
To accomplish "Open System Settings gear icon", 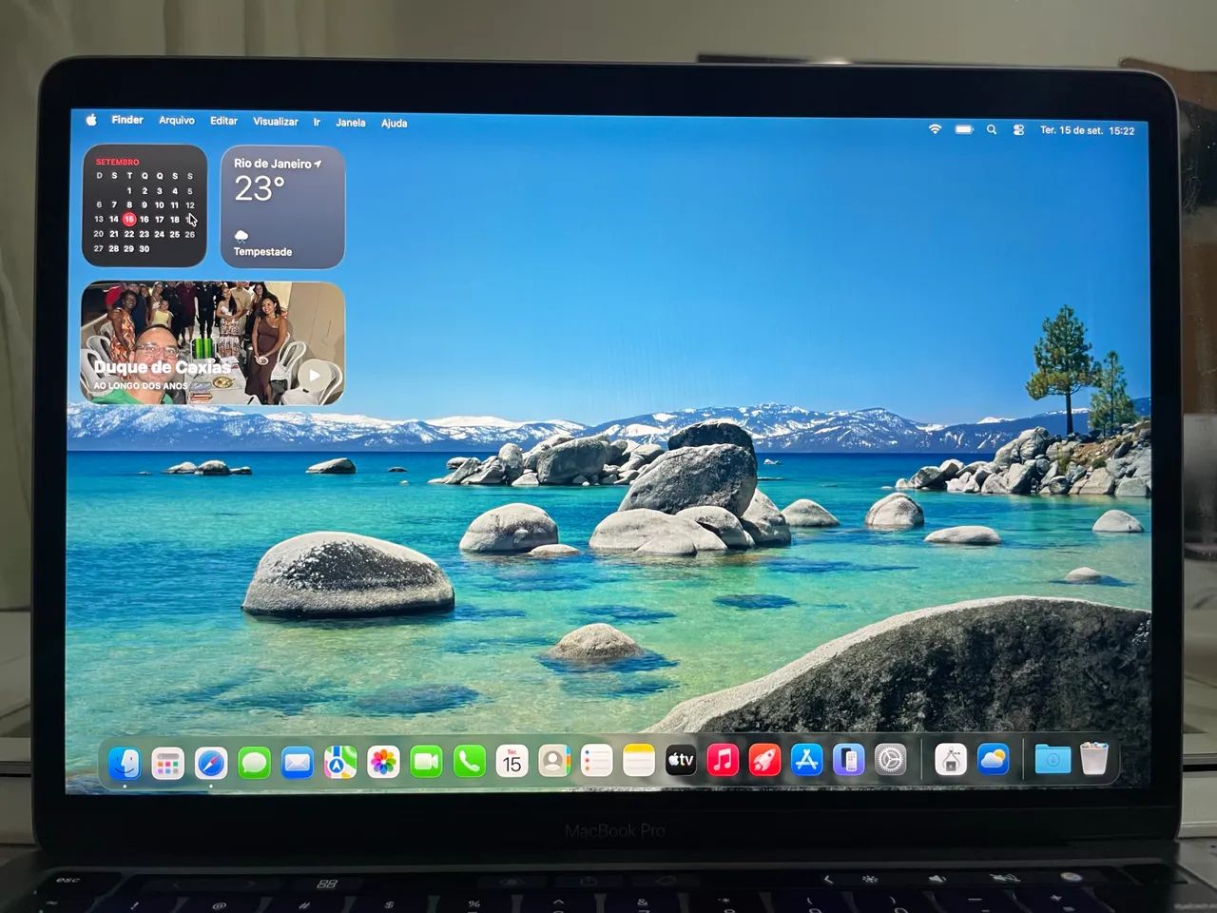I will (x=890, y=760).
